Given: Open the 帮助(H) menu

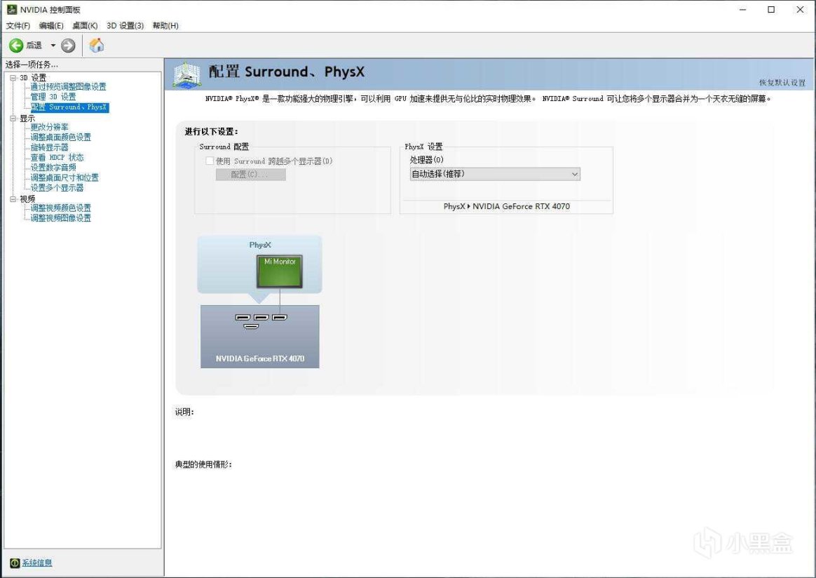Looking at the screenshot, I should click(165, 25).
